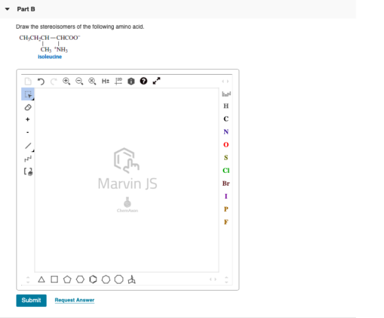The width and height of the screenshot is (384, 318).
Task: Select the single bond drawing tool
Action: coord(28,146)
